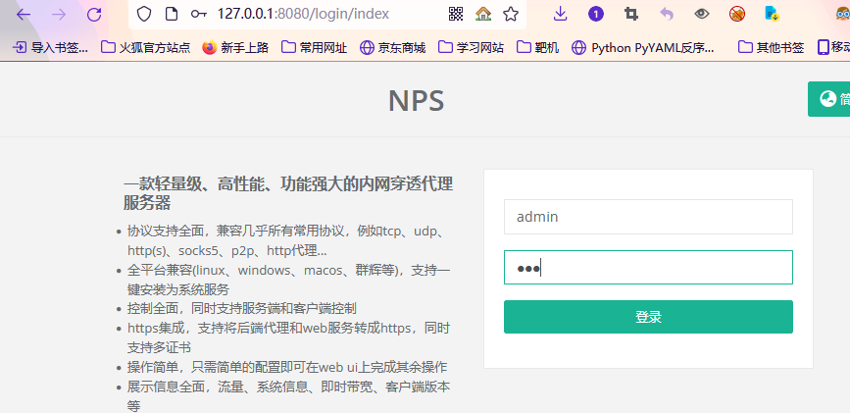Open the language switcher globe button
The height and width of the screenshot is (413, 850).
point(828,99)
